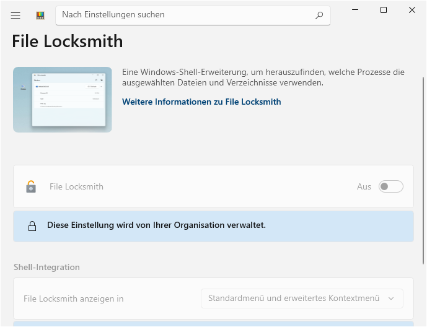427x327 pixels.
Task: Click the 'Aus' toggle status label
Action: [x=364, y=186]
